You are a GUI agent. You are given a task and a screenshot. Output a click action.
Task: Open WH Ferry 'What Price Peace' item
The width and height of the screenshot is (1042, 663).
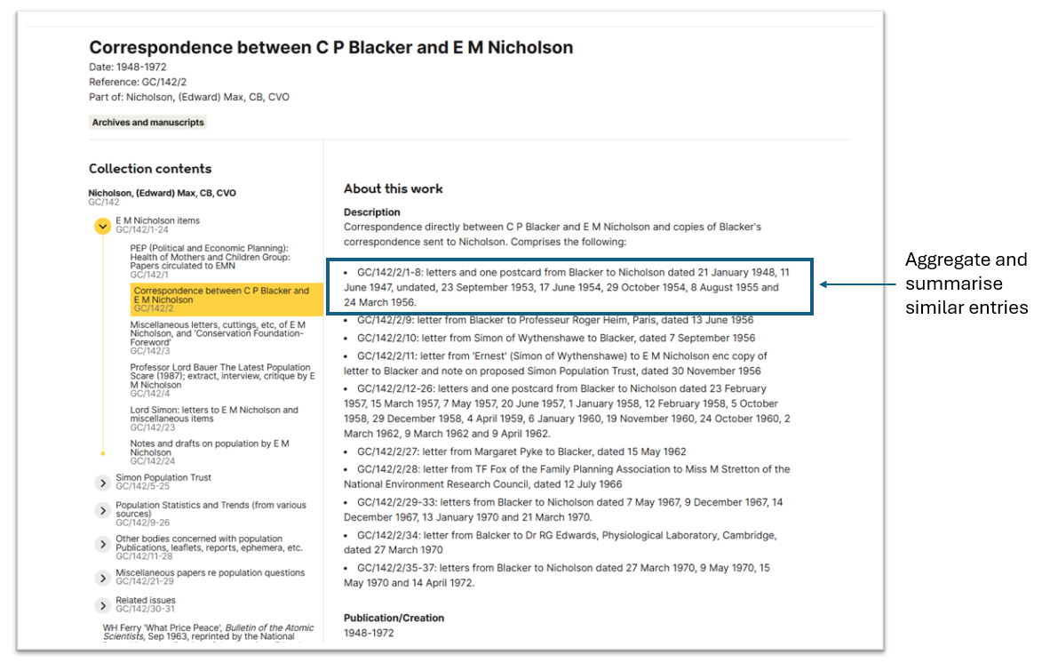pyautogui.click(x=208, y=632)
